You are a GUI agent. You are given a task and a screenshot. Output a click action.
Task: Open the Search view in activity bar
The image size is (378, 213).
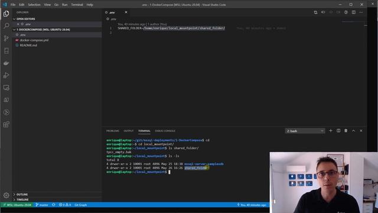[x=6, y=25]
